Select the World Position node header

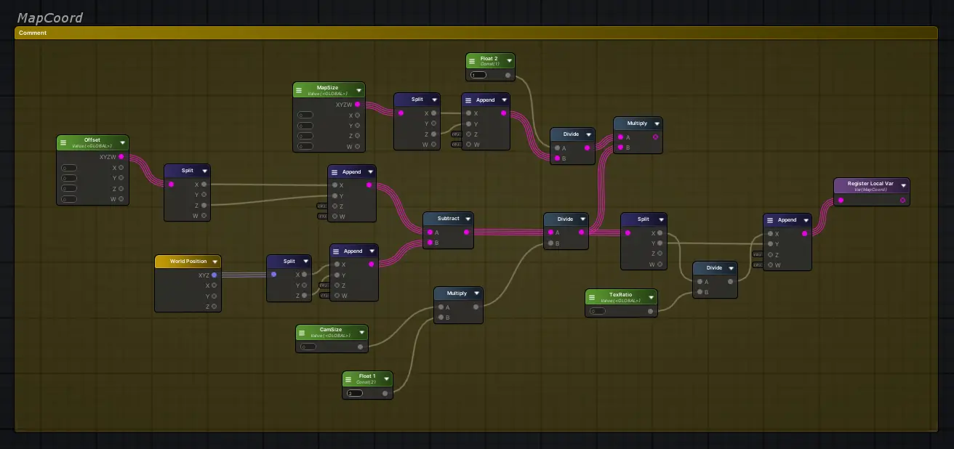tap(188, 262)
